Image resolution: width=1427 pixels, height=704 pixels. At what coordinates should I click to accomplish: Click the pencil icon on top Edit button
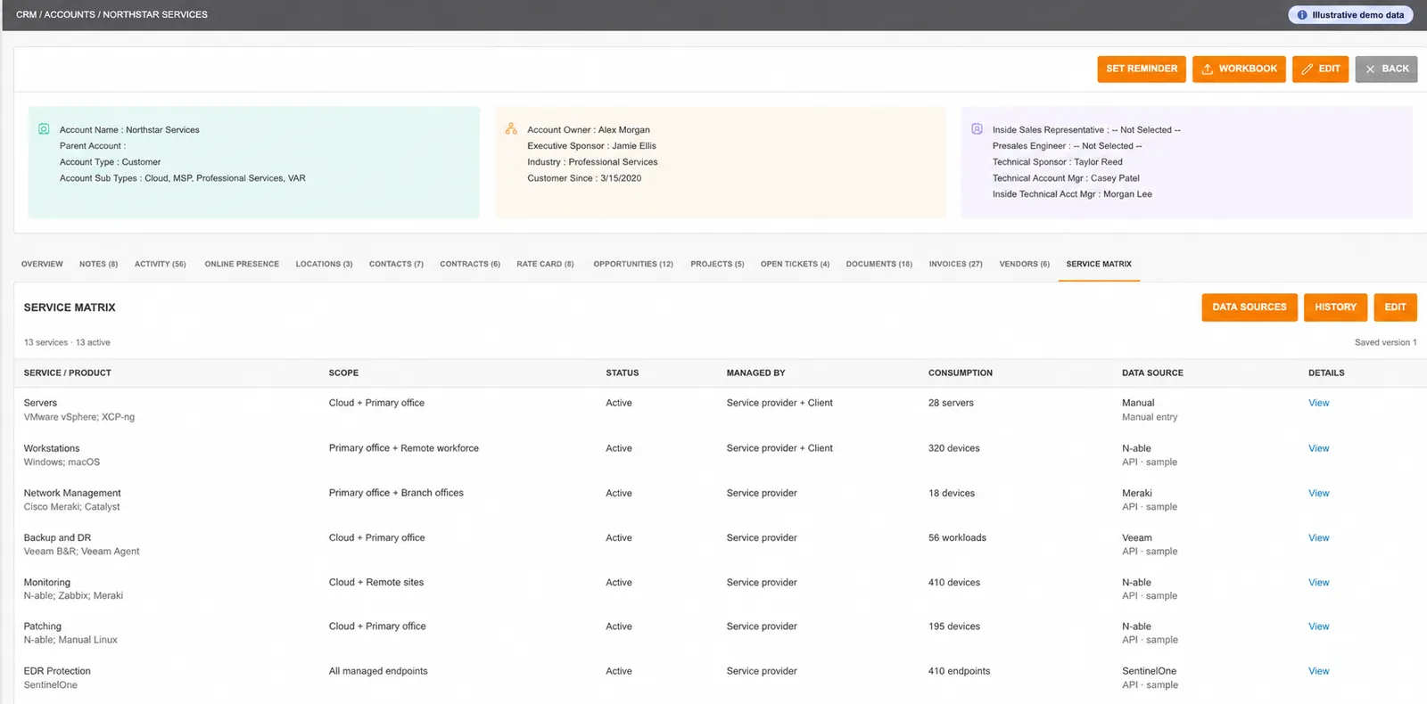1307,69
